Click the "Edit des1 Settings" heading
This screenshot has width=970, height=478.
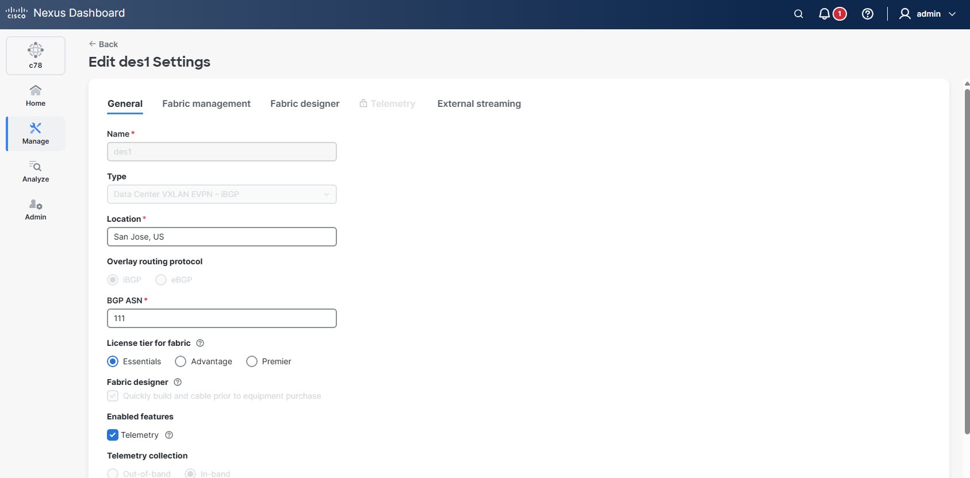(x=149, y=61)
